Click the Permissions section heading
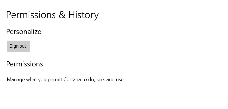This screenshot has height=109, width=228. point(25,64)
